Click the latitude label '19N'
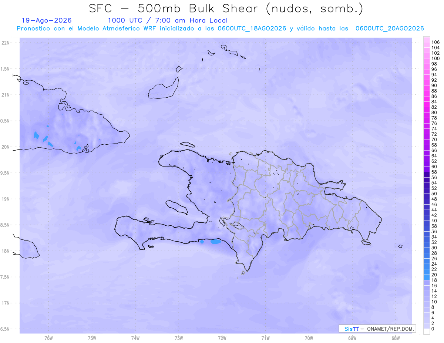 coord(6,199)
